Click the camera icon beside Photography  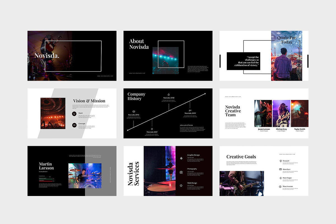[181, 172]
